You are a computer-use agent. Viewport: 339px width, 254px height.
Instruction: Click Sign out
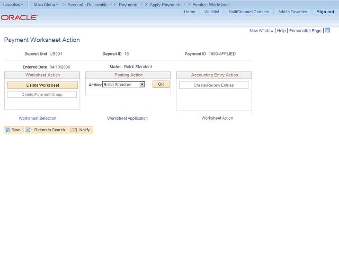[x=325, y=12]
